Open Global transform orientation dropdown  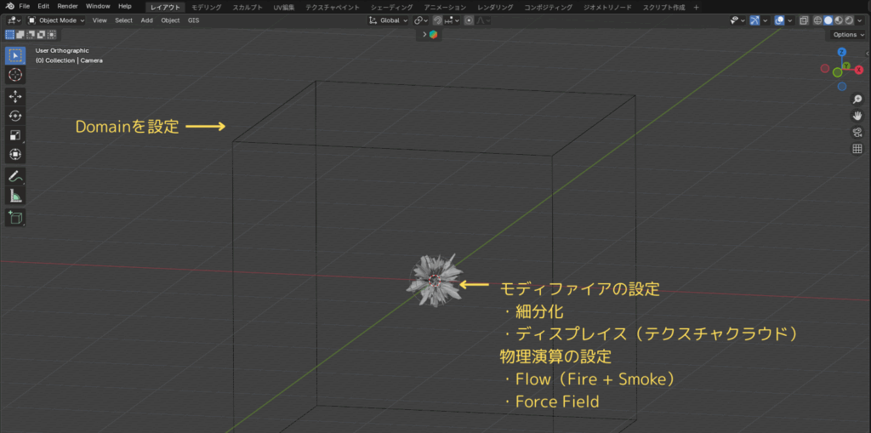[x=388, y=20]
